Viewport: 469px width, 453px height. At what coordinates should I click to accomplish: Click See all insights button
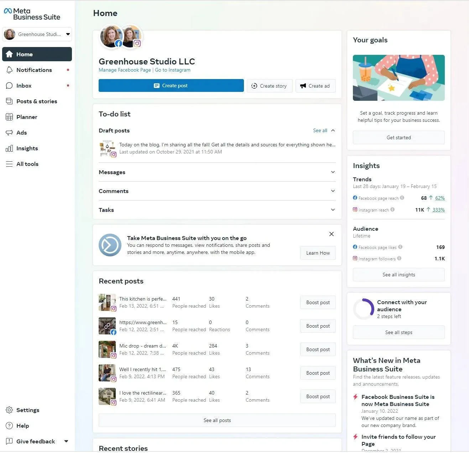click(x=399, y=275)
